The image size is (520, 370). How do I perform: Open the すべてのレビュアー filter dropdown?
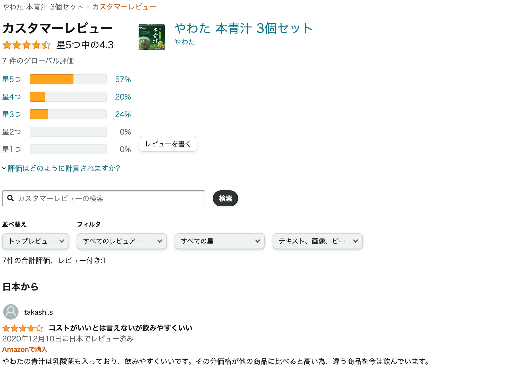[122, 241]
